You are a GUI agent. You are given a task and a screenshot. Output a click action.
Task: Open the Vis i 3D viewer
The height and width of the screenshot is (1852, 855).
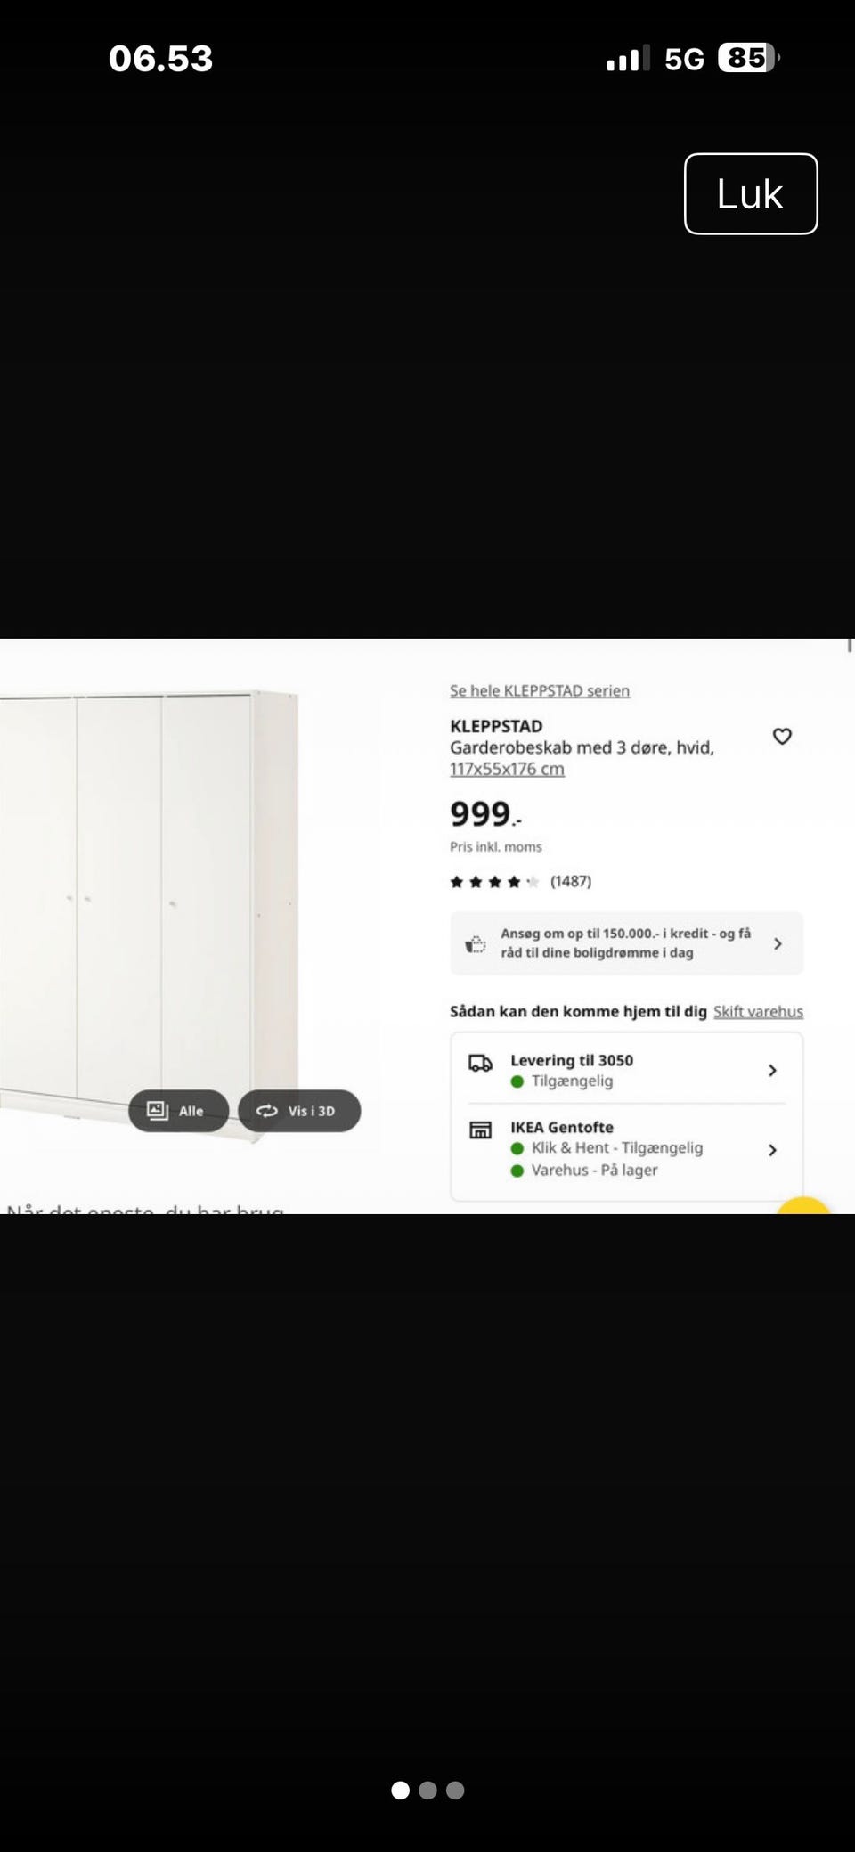[x=299, y=1111]
